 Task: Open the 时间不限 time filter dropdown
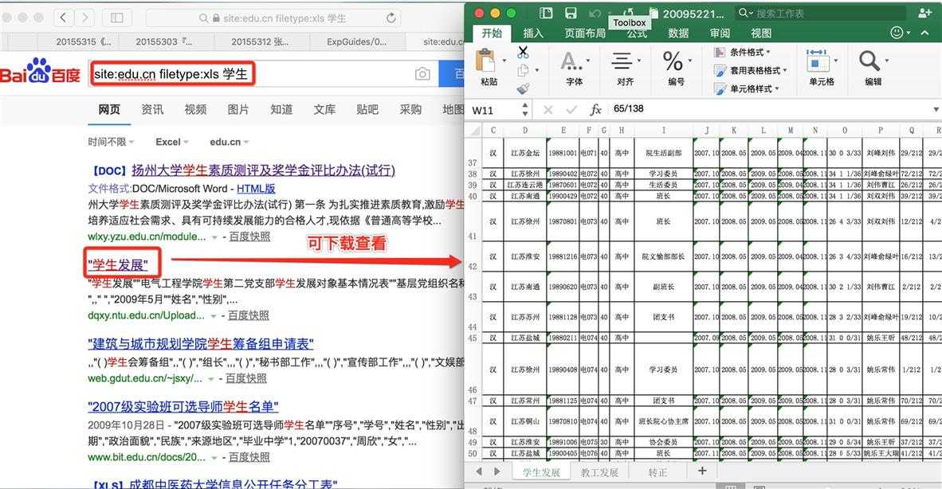pos(111,142)
